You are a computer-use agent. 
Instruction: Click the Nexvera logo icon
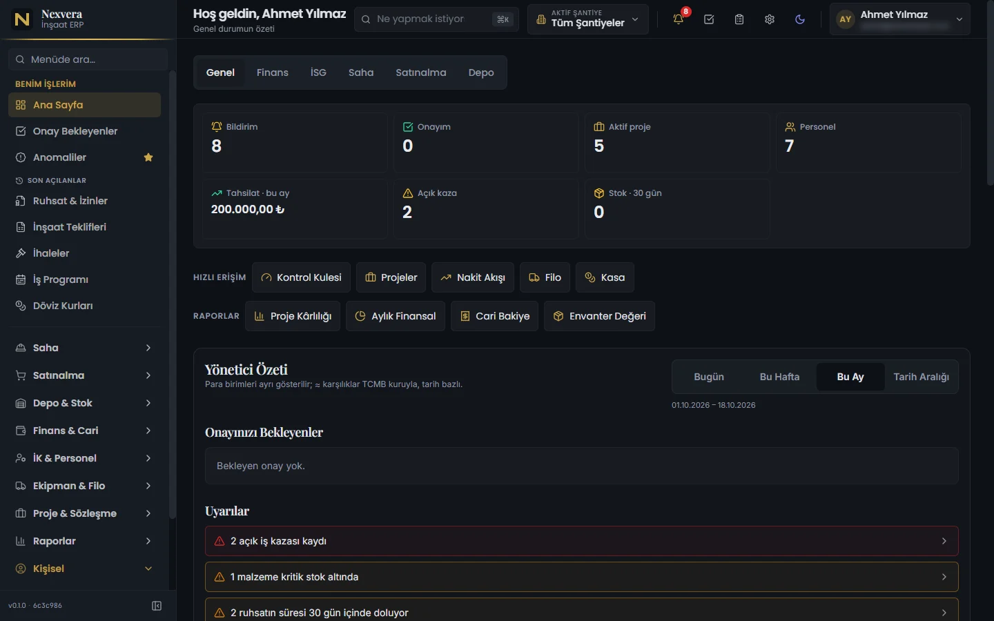(x=22, y=19)
